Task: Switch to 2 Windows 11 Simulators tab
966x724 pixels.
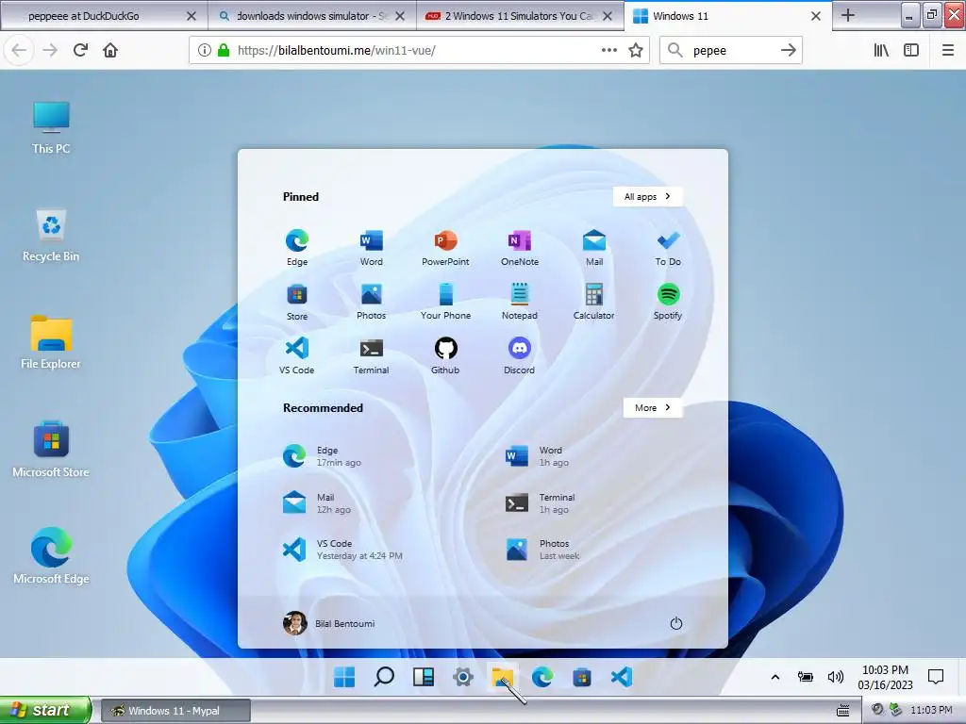Action: pyautogui.click(x=520, y=16)
